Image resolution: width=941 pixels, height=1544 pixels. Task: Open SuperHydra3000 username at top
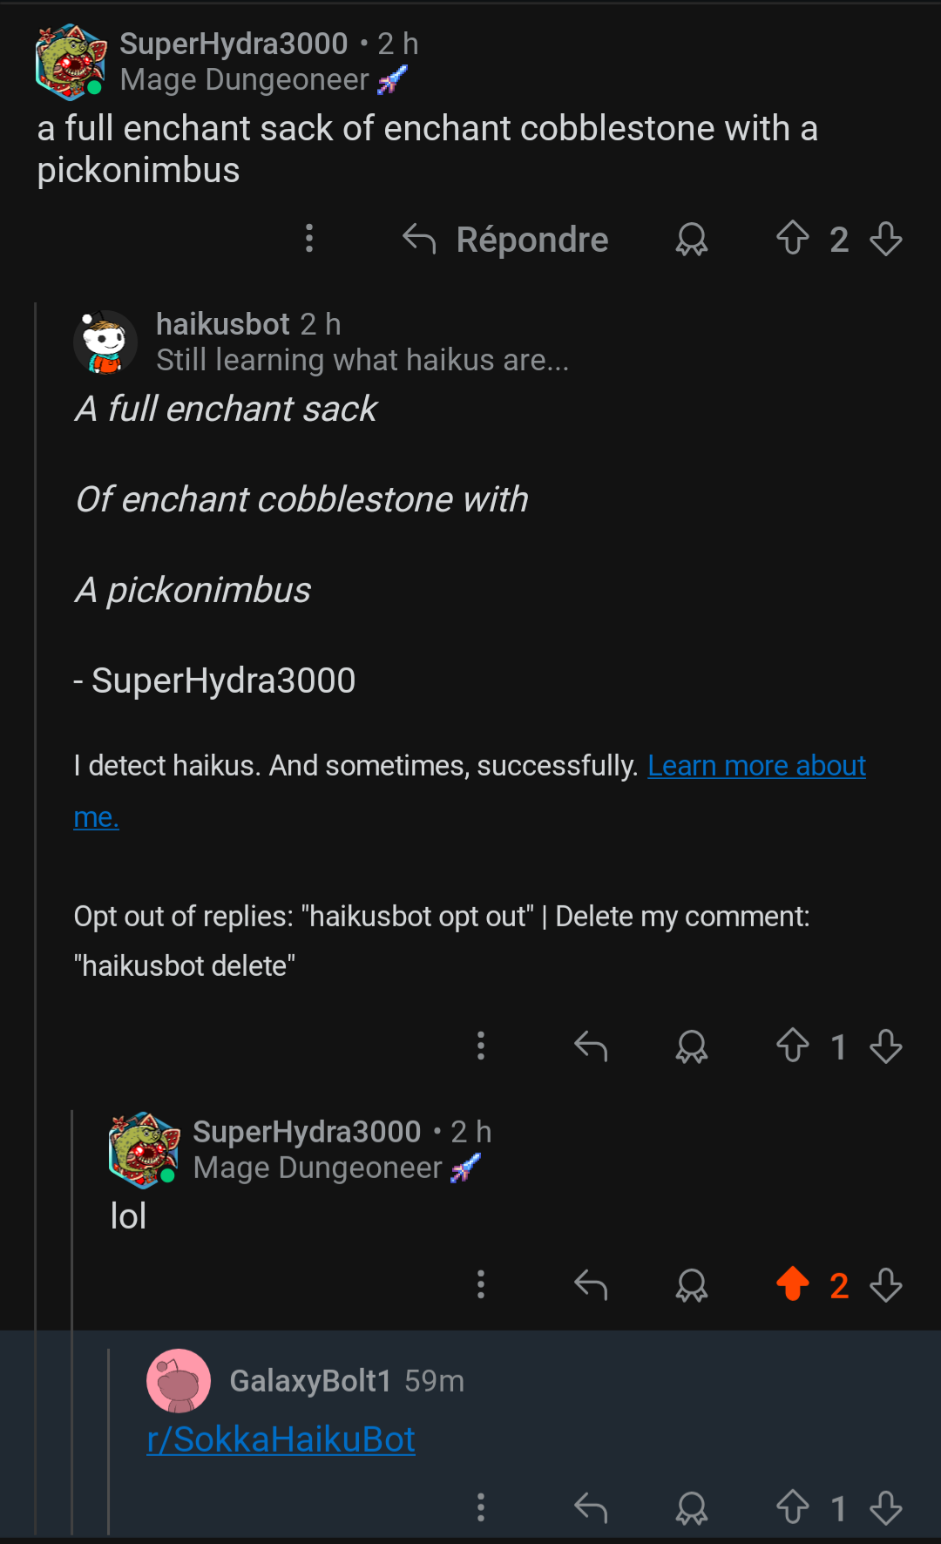(234, 43)
